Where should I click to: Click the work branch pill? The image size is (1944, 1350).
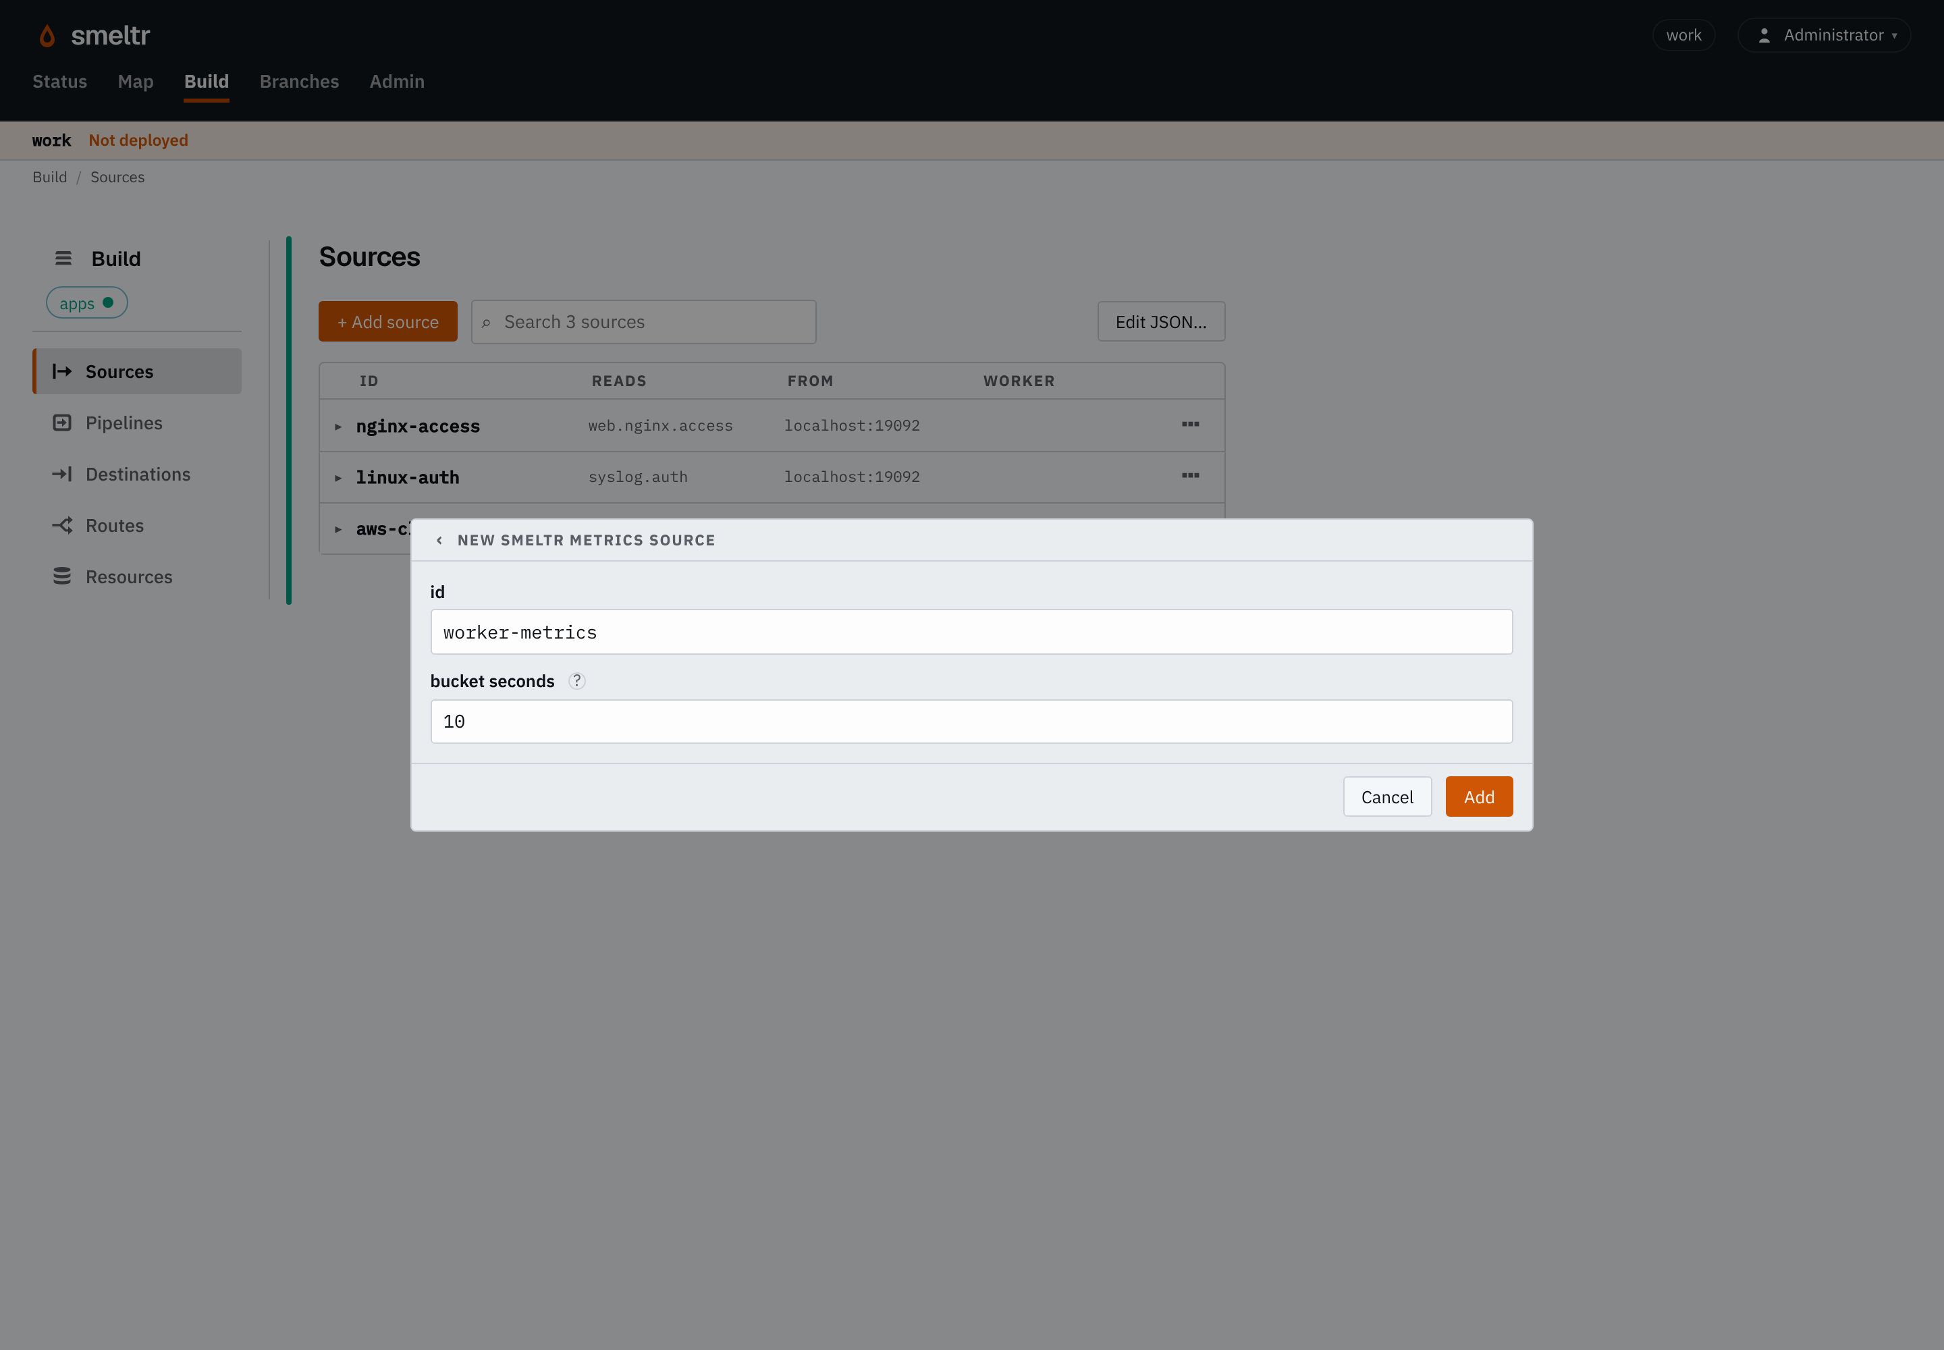coord(1683,36)
